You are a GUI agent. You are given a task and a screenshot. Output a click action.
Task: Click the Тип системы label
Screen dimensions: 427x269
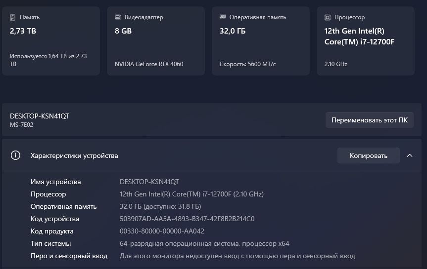(x=50, y=243)
